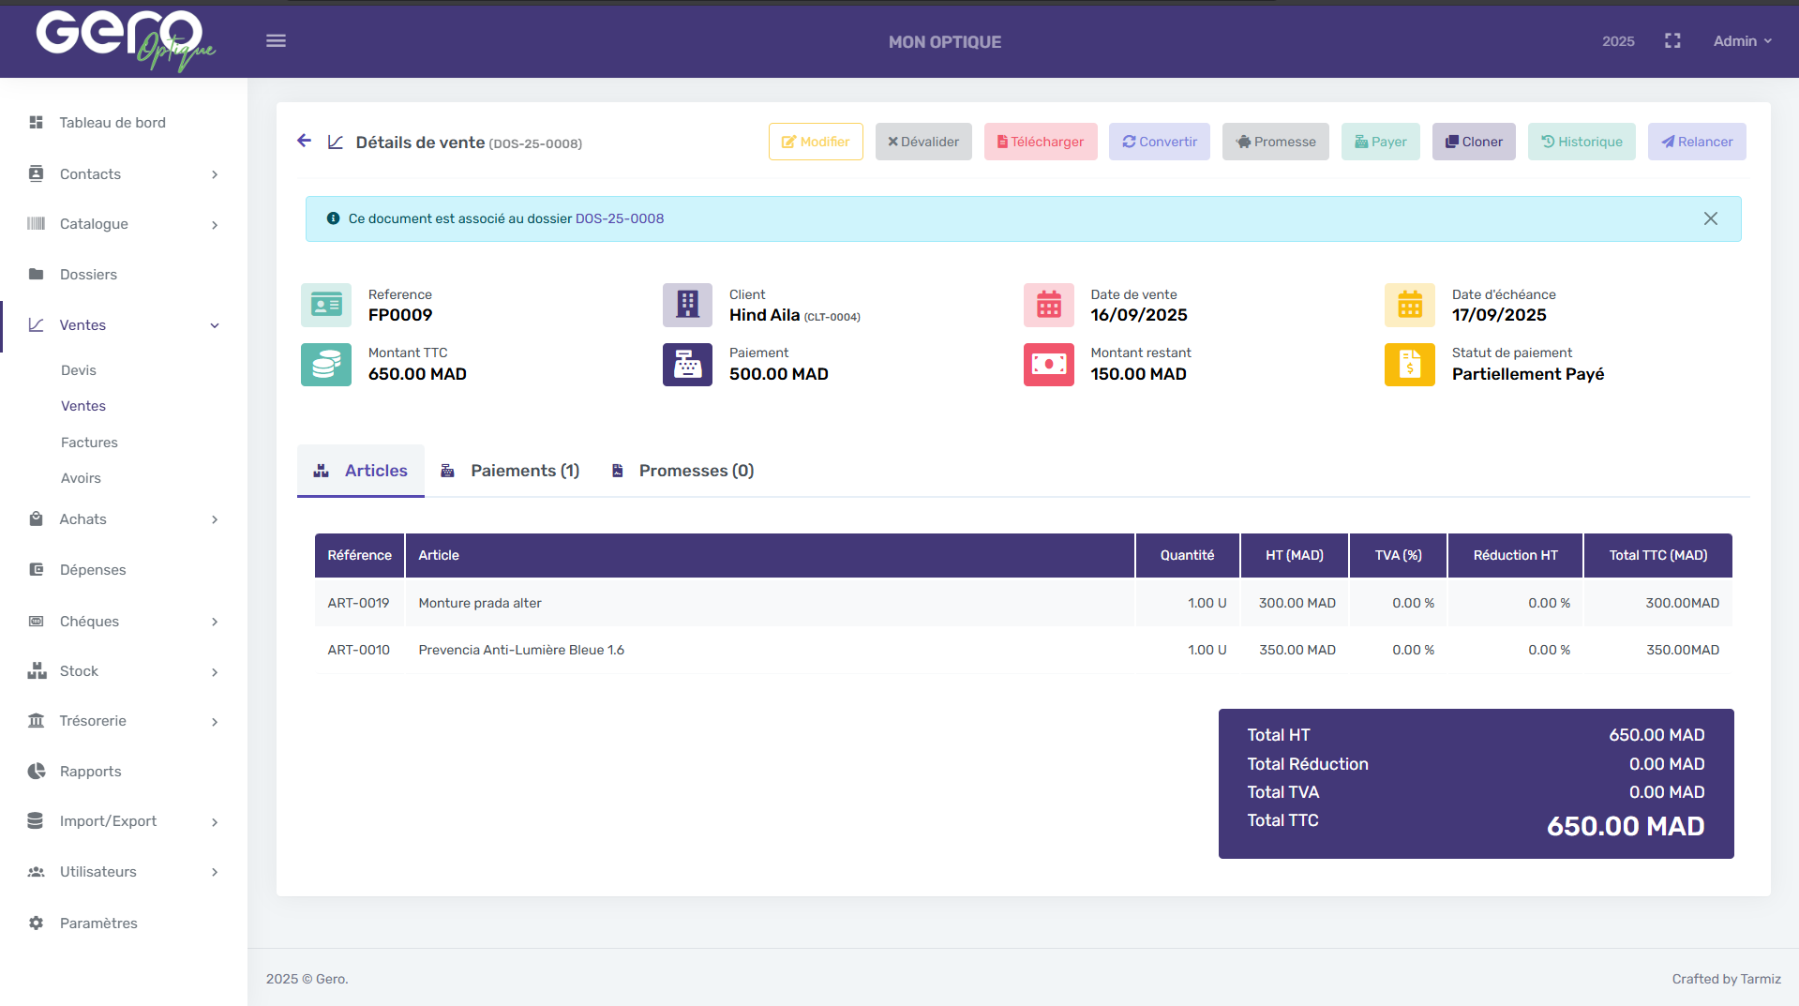The width and height of the screenshot is (1799, 1006).
Task: Expand the Trésorerie submenu chevron
Action: [x=215, y=721]
